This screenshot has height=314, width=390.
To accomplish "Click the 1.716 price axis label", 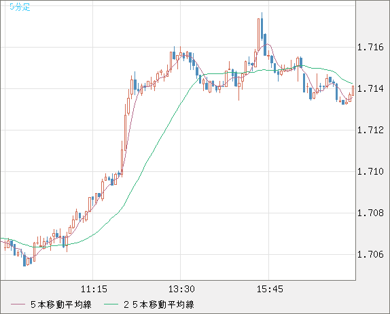I will point(370,47).
